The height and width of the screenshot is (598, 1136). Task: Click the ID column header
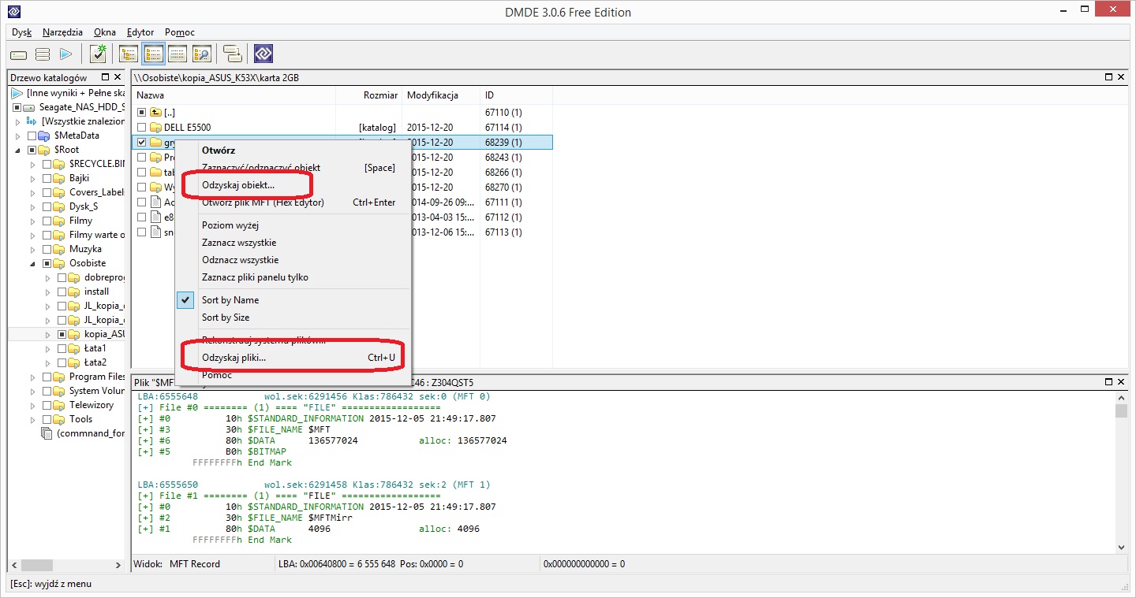point(516,95)
